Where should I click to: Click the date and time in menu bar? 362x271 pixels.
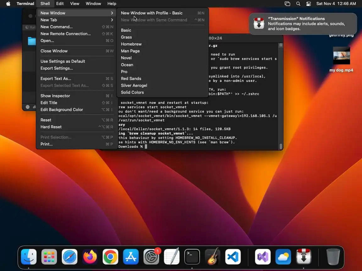point(336,3)
